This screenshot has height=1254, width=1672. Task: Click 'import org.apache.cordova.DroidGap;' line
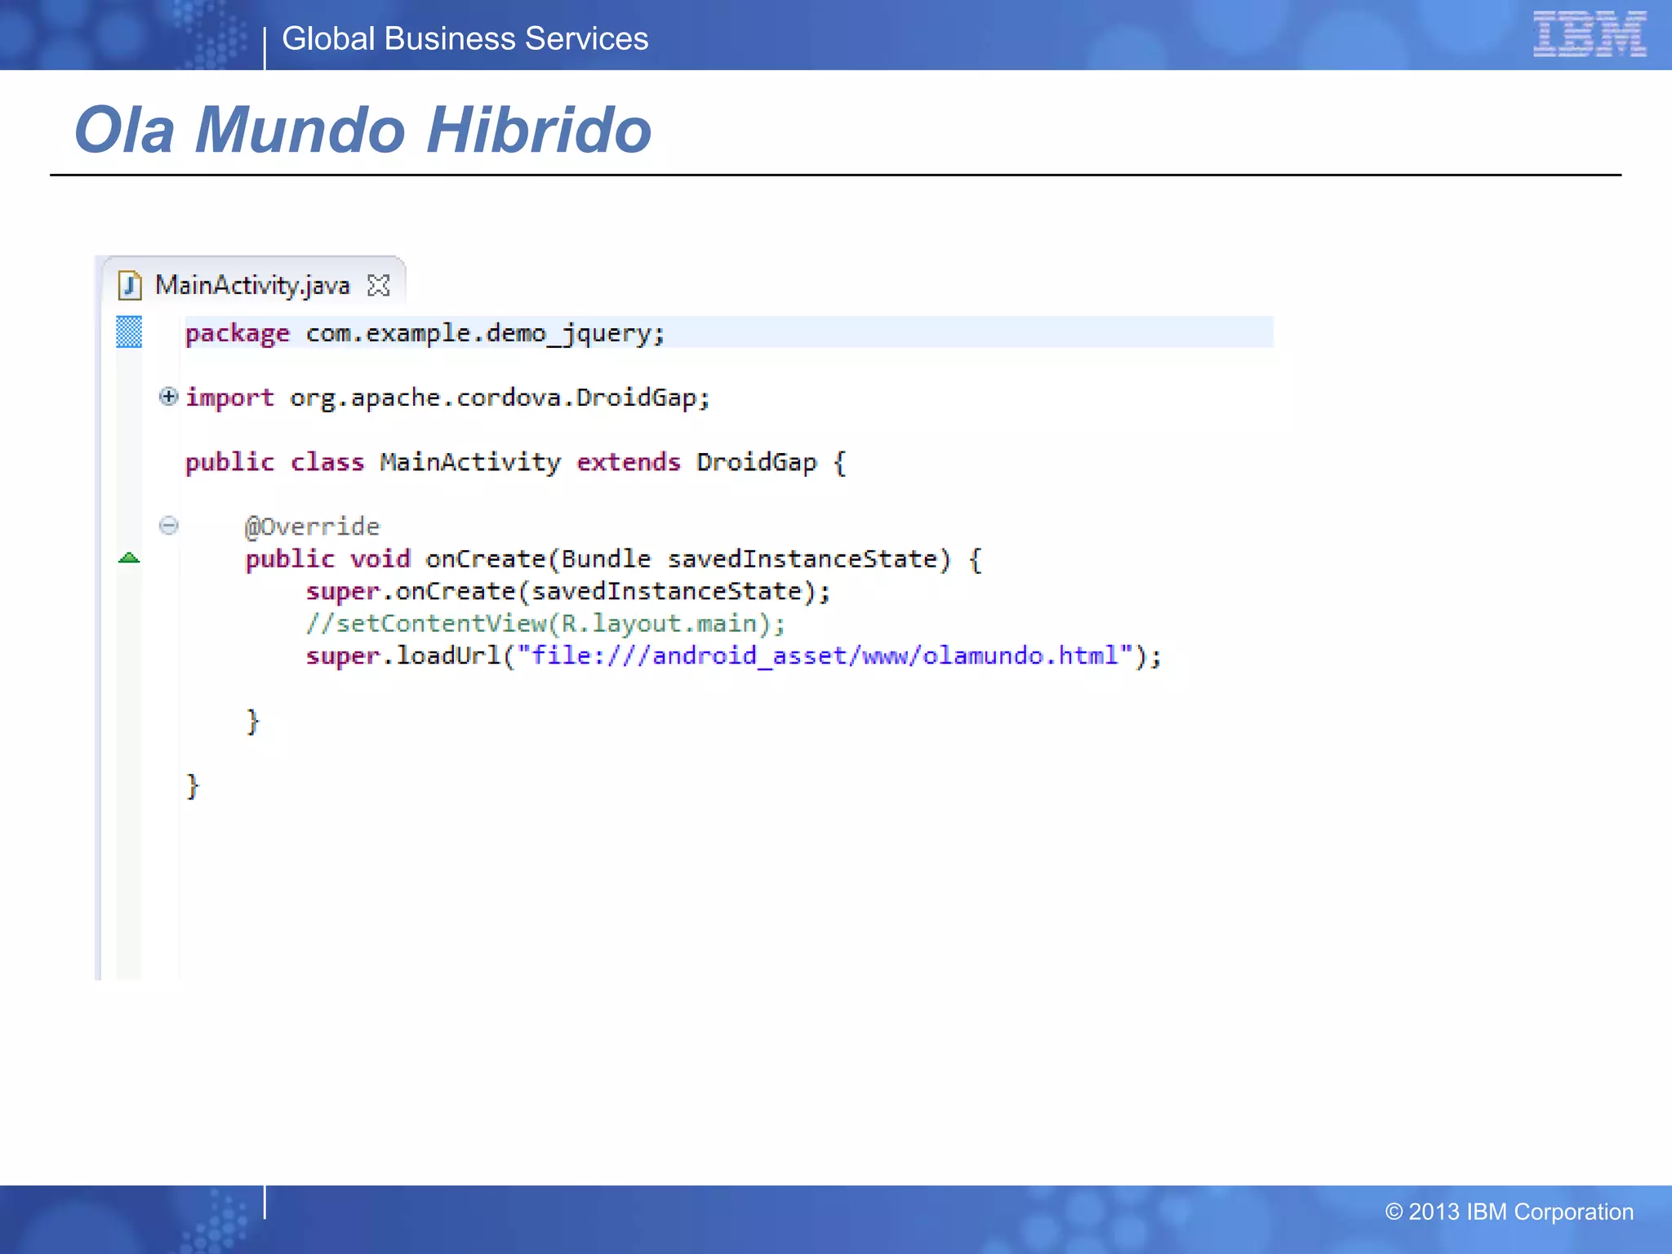click(447, 398)
